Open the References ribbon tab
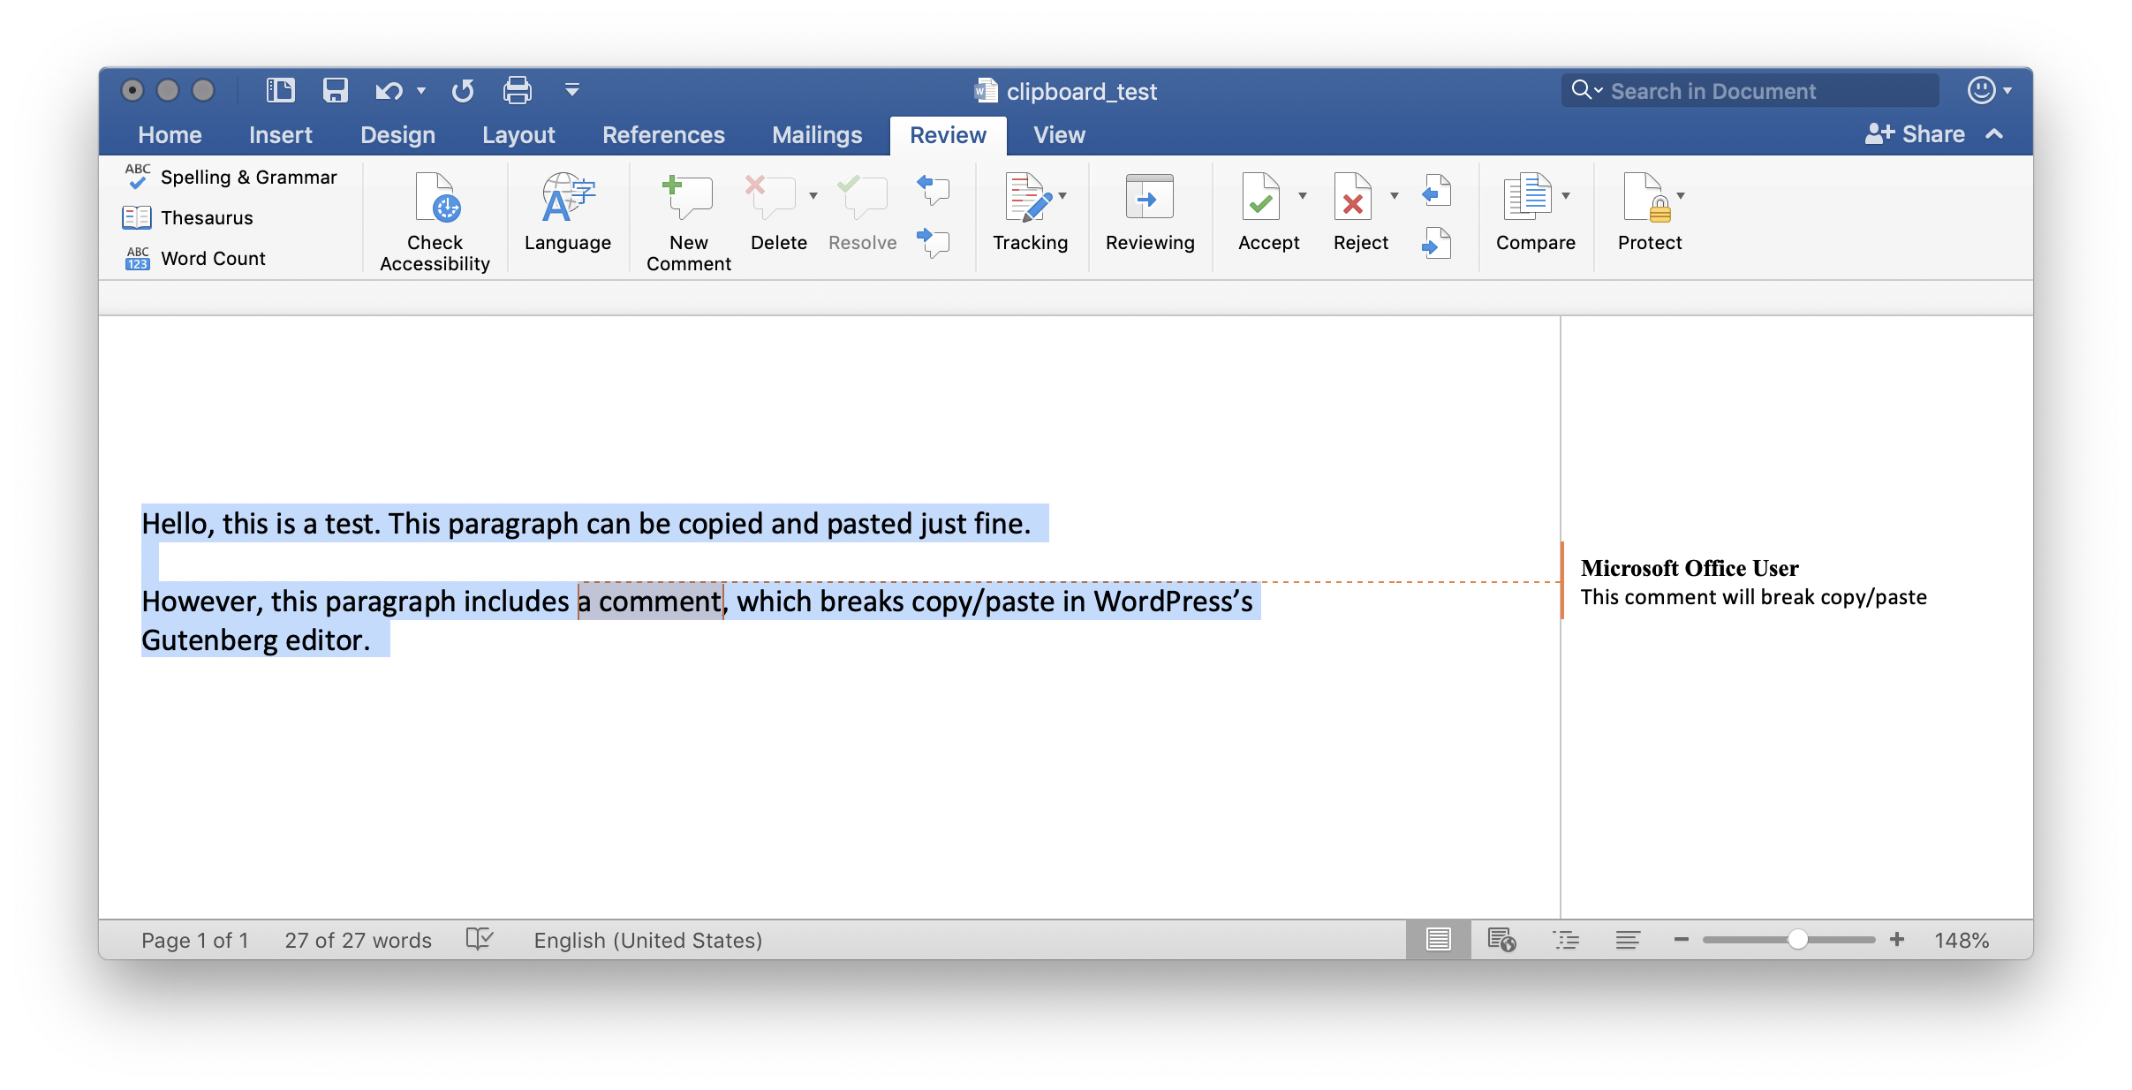The height and width of the screenshot is (1090, 2132). coord(662,135)
